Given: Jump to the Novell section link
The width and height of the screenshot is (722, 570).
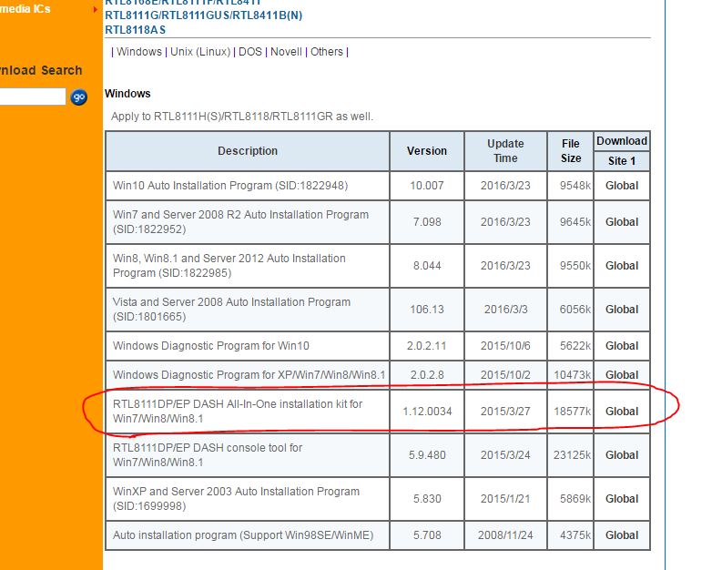Looking at the screenshot, I should 286,52.
